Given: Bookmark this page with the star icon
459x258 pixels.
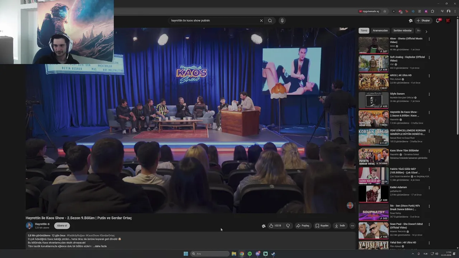Looking at the screenshot, I should pos(385,11).
